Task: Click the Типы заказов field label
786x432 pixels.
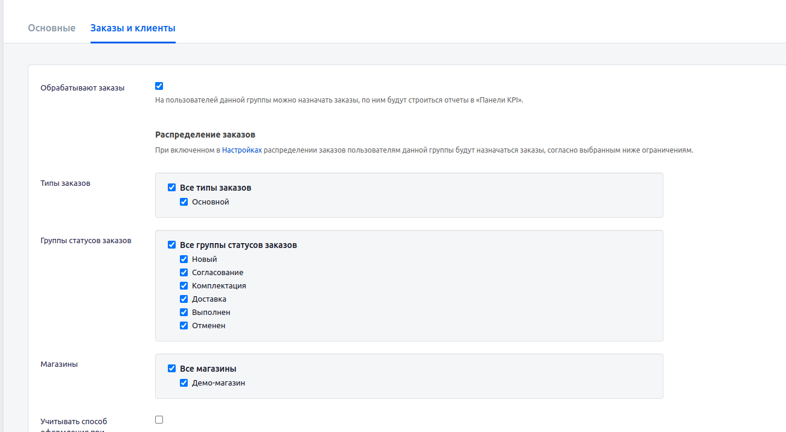Action: click(x=65, y=183)
